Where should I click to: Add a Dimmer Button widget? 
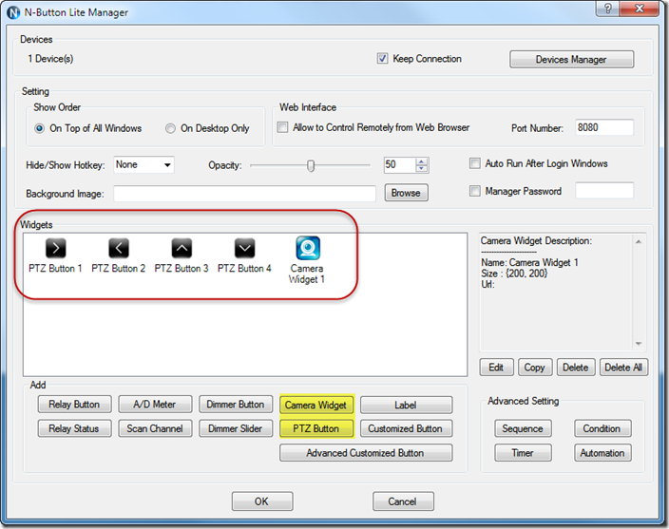[236, 405]
